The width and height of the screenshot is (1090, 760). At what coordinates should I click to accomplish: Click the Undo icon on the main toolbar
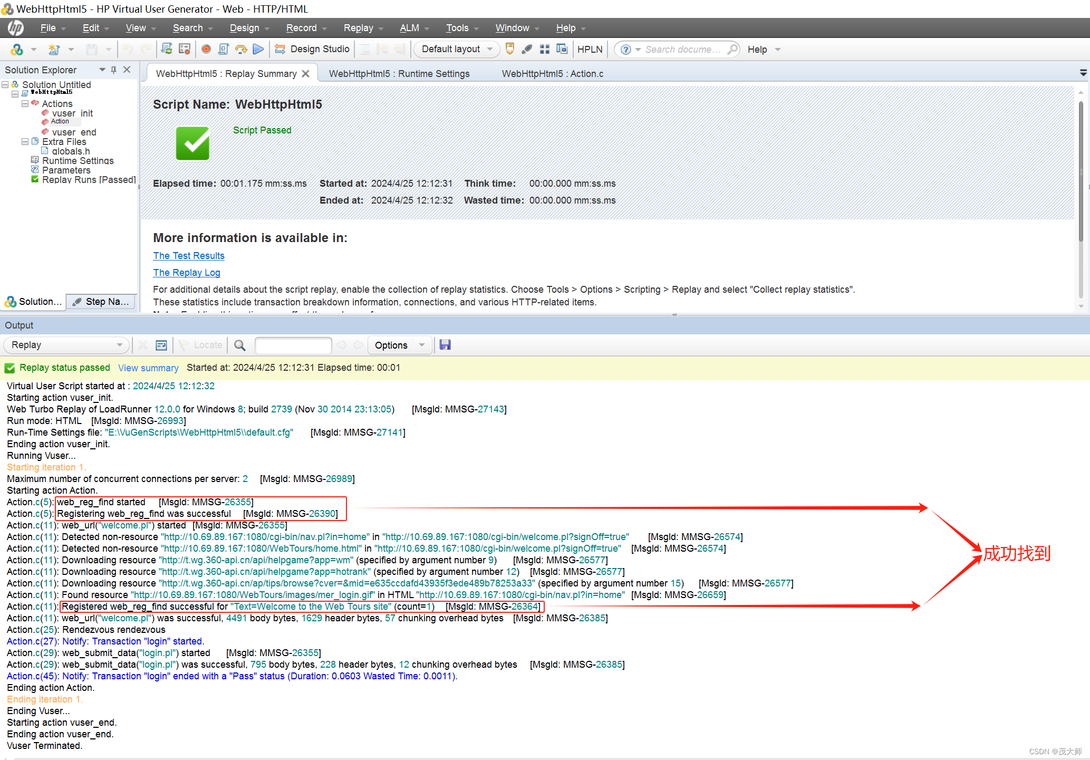coord(127,49)
